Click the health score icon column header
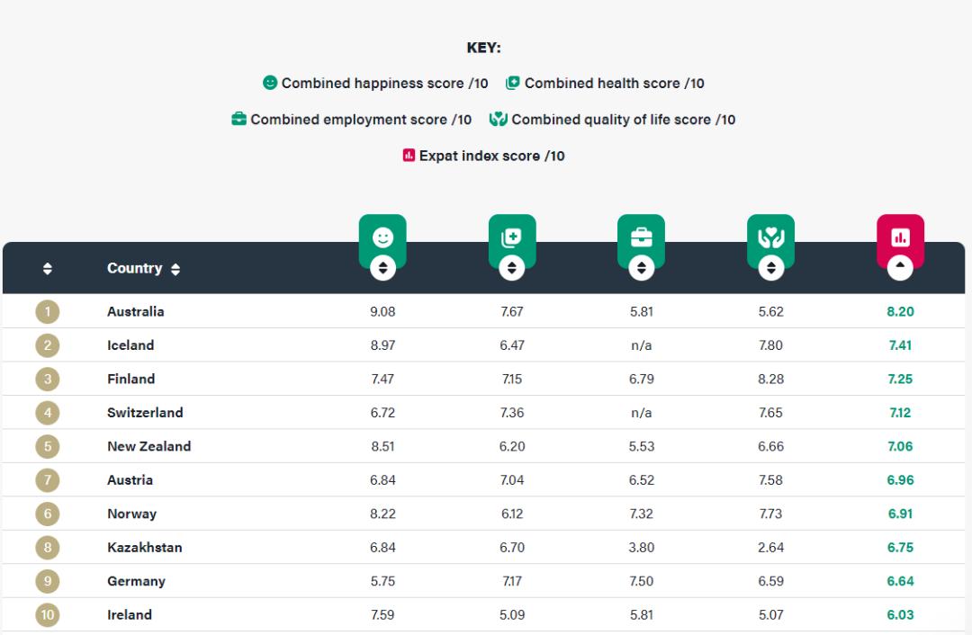972x635 pixels. tap(512, 237)
